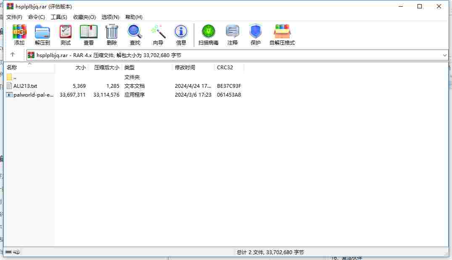Expand the address bar path dropdown
452x260 pixels.
coord(444,55)
